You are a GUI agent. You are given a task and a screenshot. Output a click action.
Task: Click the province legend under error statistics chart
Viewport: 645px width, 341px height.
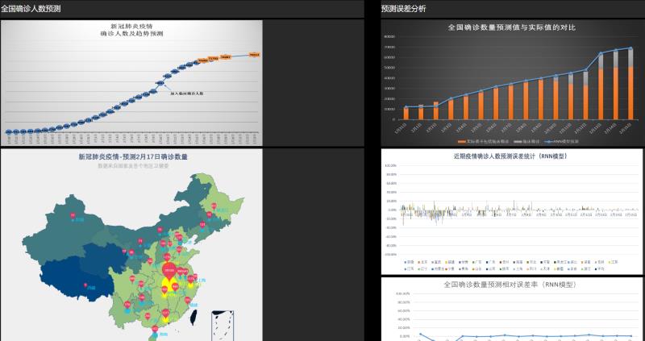[x=510, y=264]
